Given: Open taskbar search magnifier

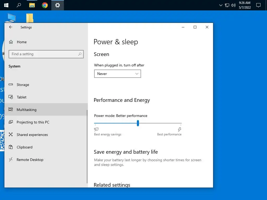Looking at the screenshot, I should [x=19, y=5].
